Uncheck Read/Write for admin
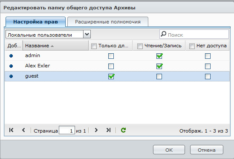Image resolution: width=234 pixels, height=159 pixels. pos(159,56)
